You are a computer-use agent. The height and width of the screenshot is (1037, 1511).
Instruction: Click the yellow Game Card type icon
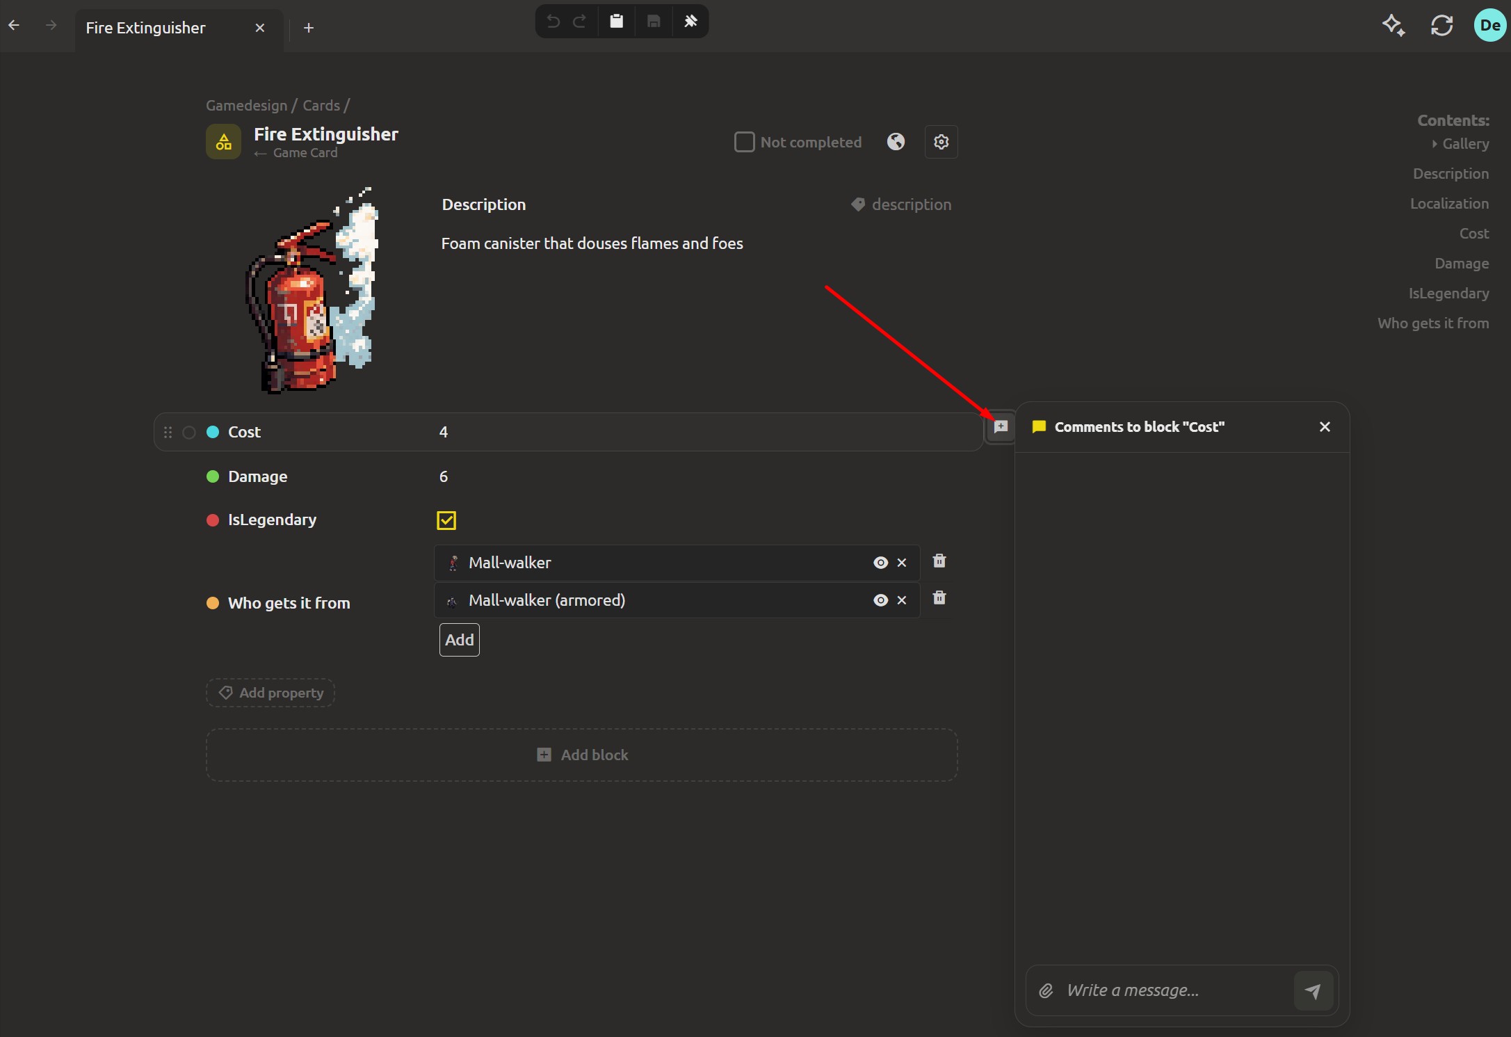pyautogui.click(x=223, y=142)
